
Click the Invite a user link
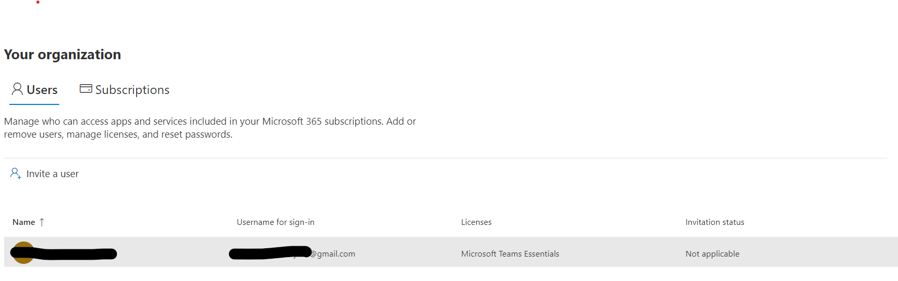click(52, 174)
